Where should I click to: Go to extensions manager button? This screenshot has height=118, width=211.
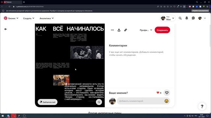(x=200, y=11)
